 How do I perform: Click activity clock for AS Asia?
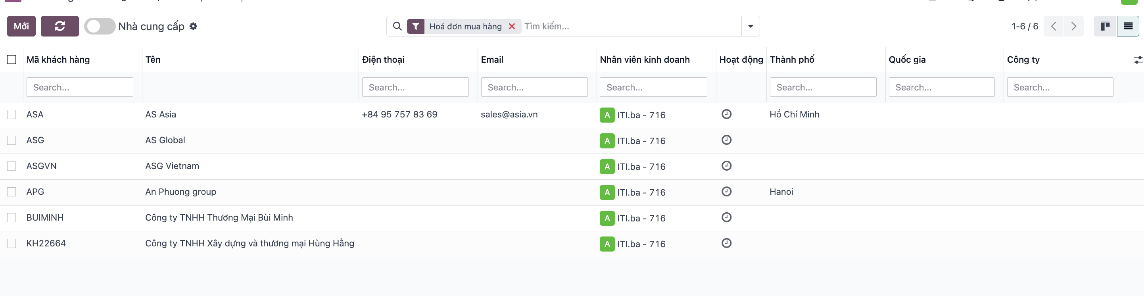727,114
